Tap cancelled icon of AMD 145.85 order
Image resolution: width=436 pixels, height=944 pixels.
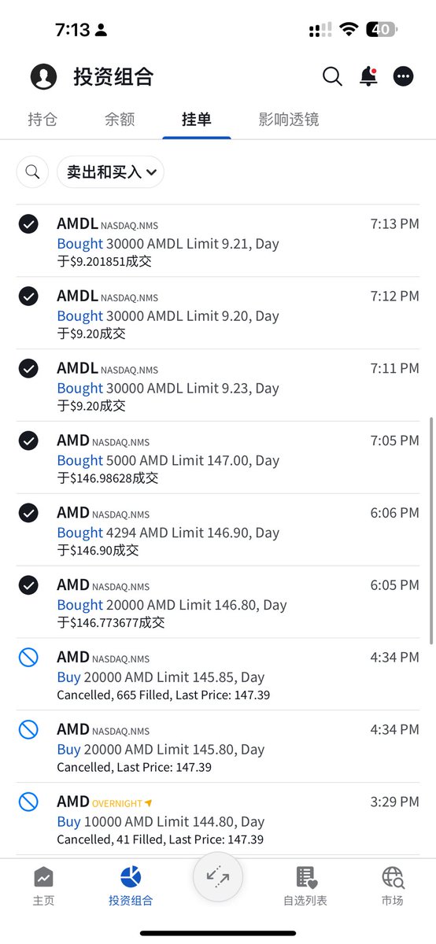28,658
